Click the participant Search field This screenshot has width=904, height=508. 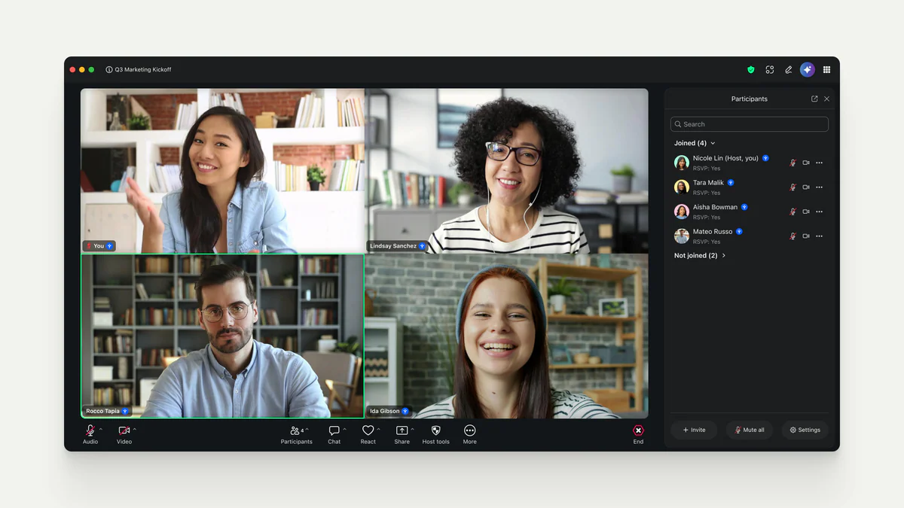tap(748, 123)
